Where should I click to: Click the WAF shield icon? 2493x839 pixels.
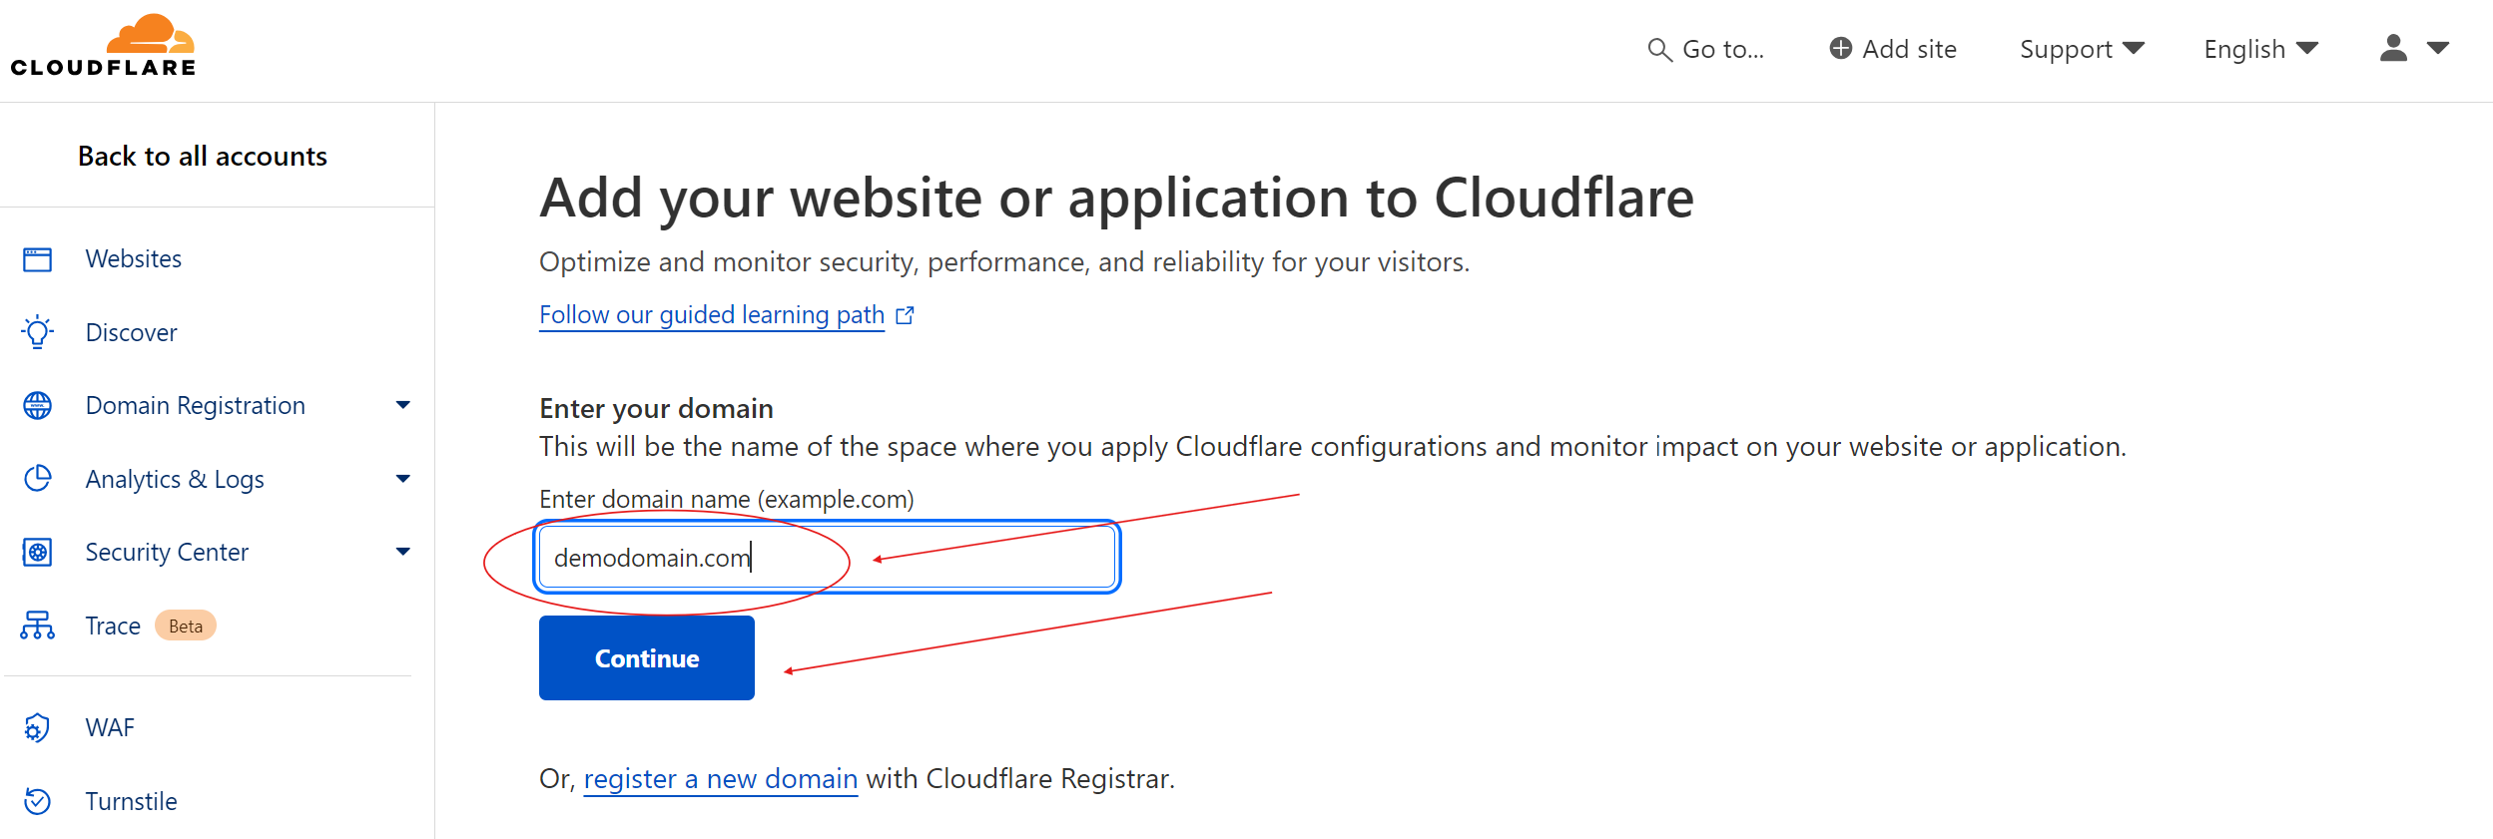click(x=38, y=728)
